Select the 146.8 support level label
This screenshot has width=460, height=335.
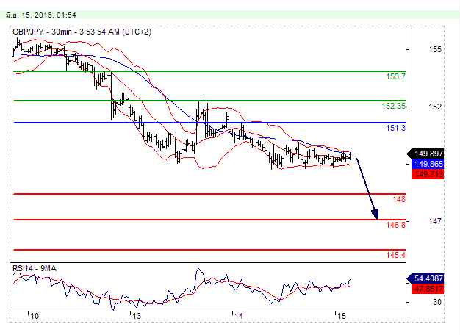pos(396,225)
